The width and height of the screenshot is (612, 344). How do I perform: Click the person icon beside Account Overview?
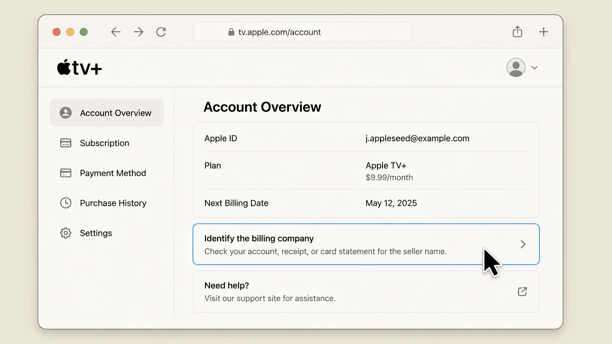click(x=66, y=113)
